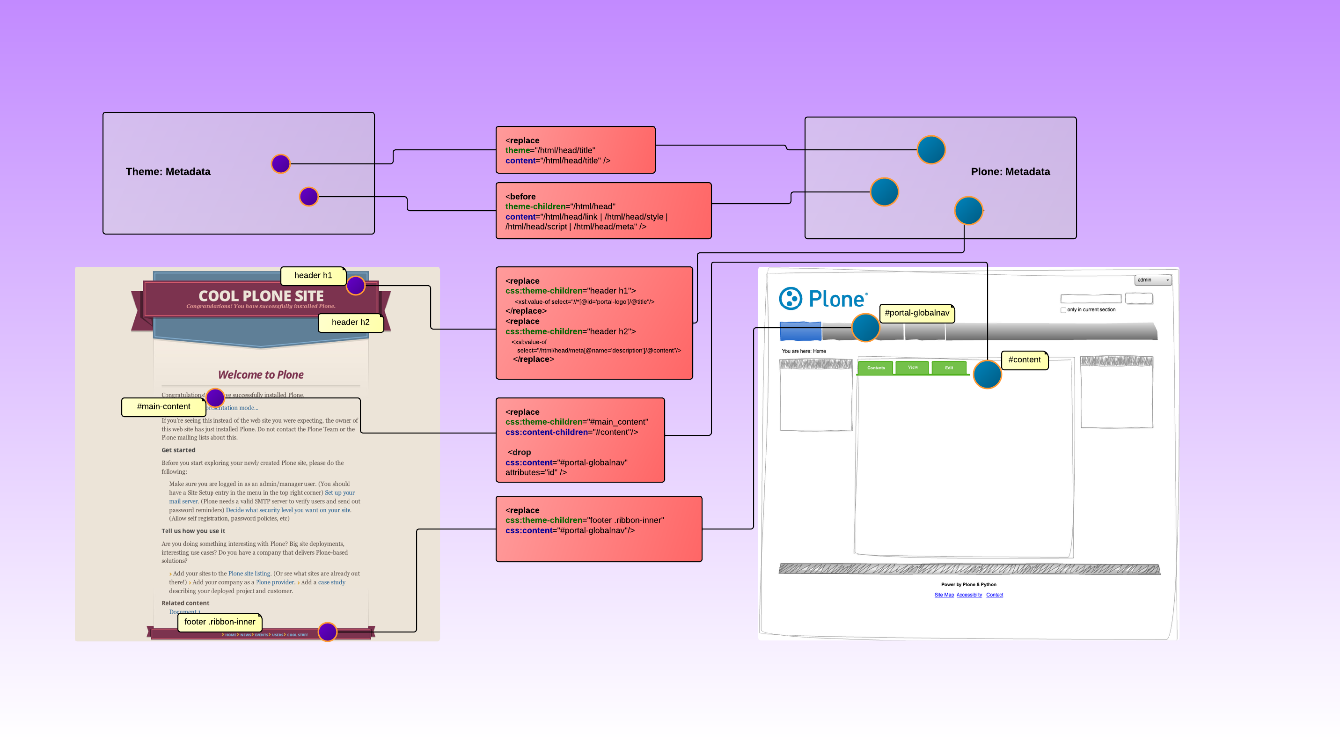
Task: Click the 'Plone provider' link
Action: click(275, 582)
